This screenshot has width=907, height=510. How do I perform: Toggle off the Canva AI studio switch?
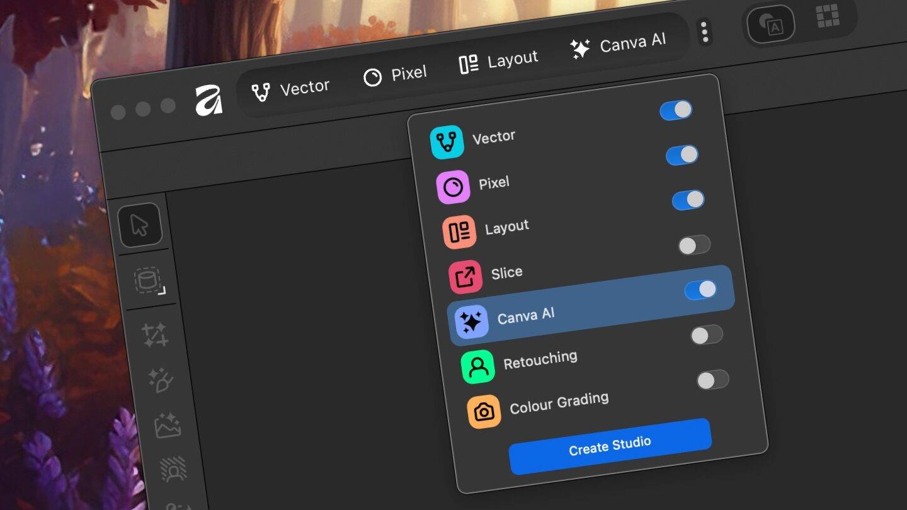click(700, 290)
